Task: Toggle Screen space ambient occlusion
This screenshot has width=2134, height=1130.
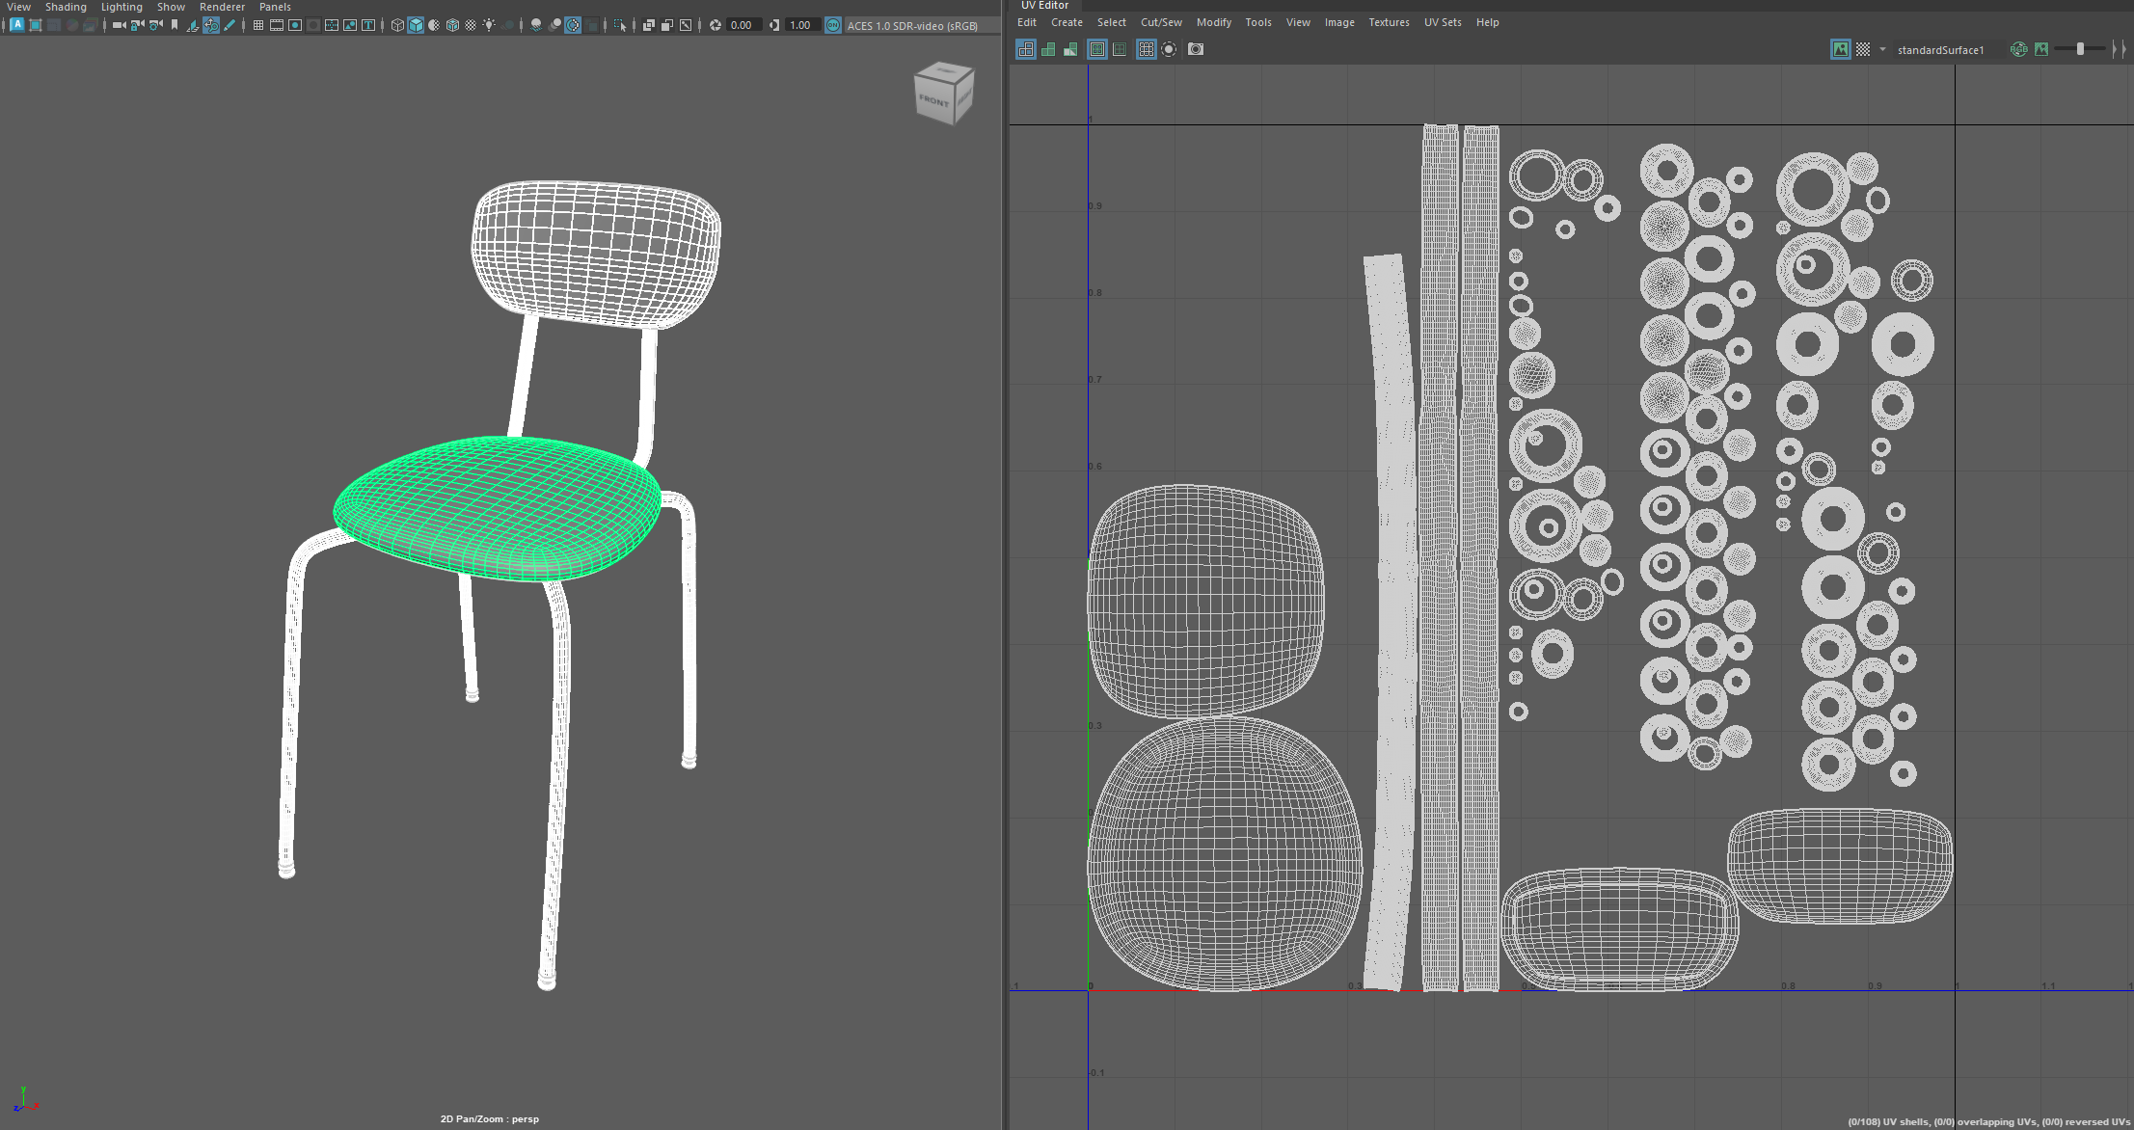Action: pyautogui.click(x=536, y=25)
